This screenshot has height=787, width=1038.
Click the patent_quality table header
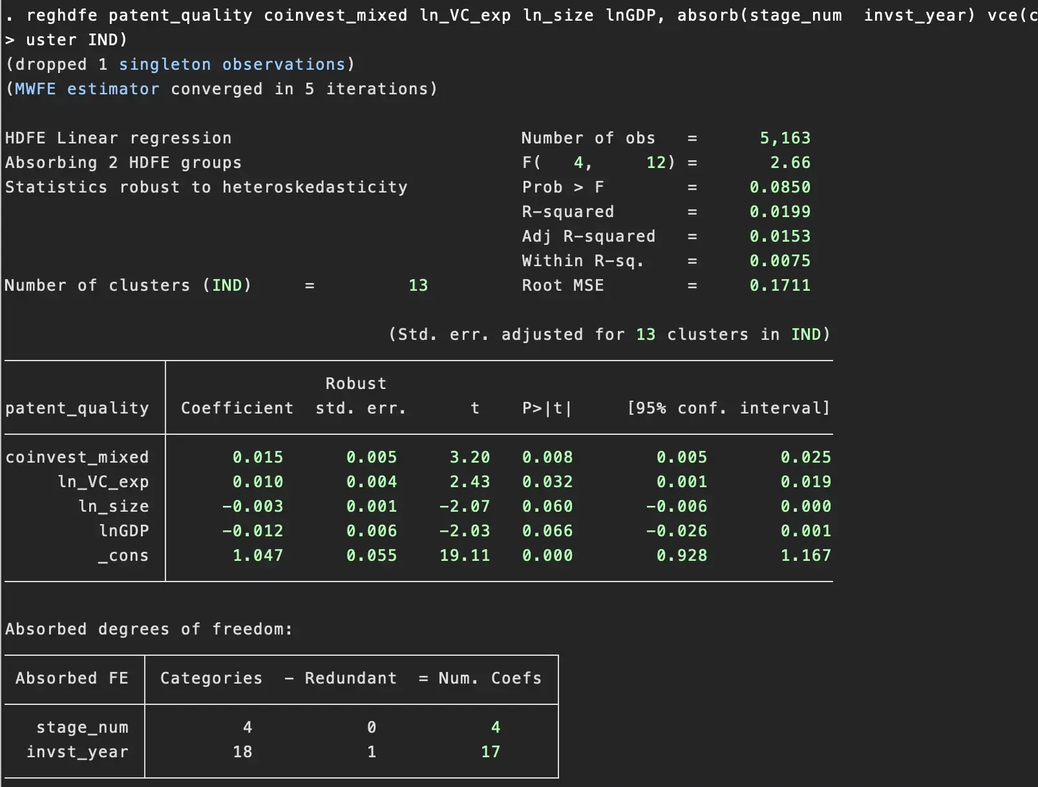click(x=77, y=408)
